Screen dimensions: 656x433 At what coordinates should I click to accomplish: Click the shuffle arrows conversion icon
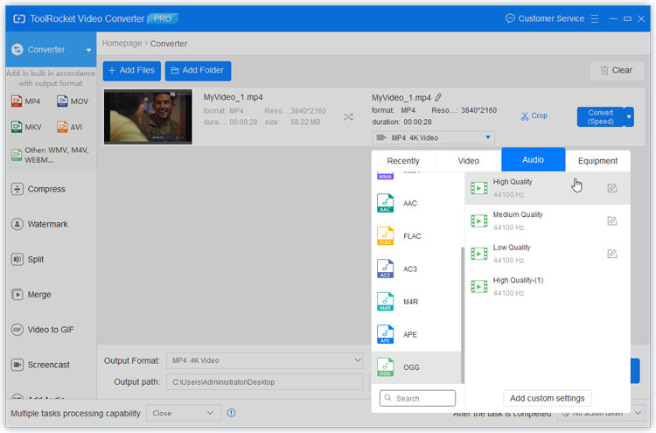tap(348, 116)
